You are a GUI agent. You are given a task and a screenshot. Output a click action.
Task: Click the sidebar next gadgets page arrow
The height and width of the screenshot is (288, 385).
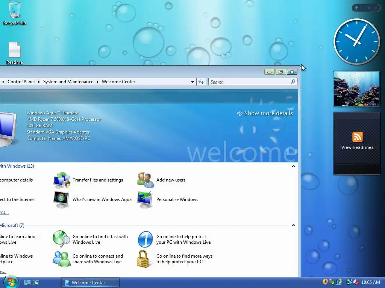pyautogui.click(x=376, y=8)
